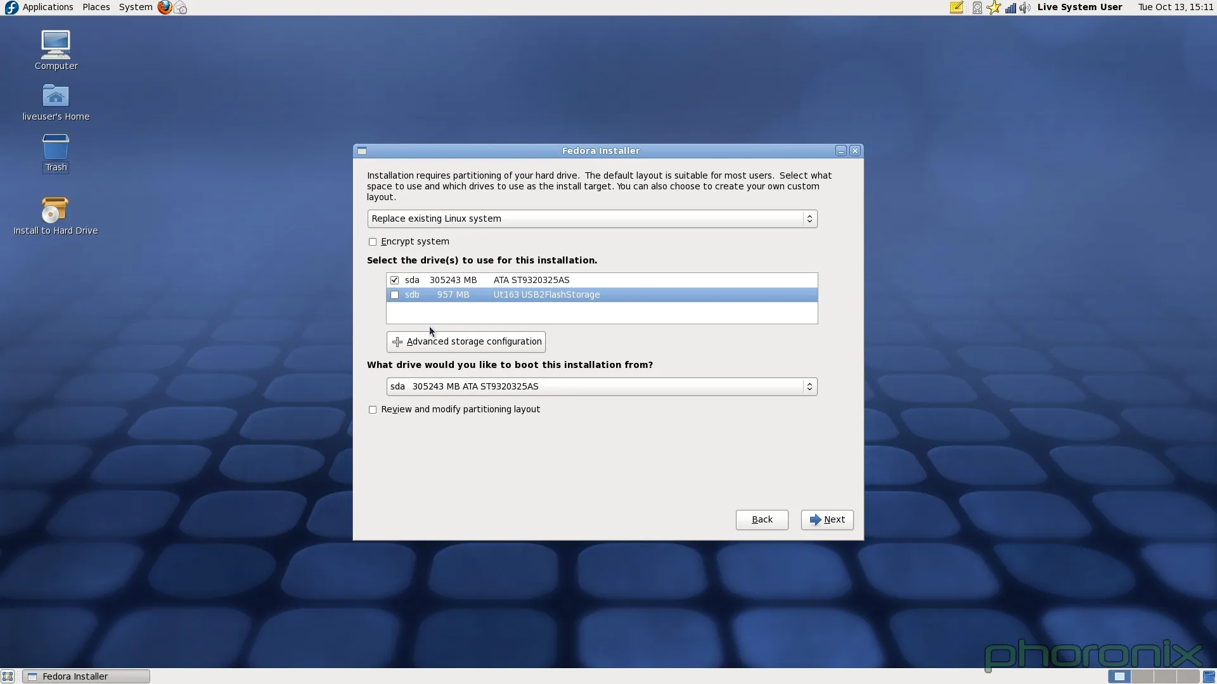Open the Trash desktop icon
This screenshot has width=1217, height=684.
tap(56, 153)
